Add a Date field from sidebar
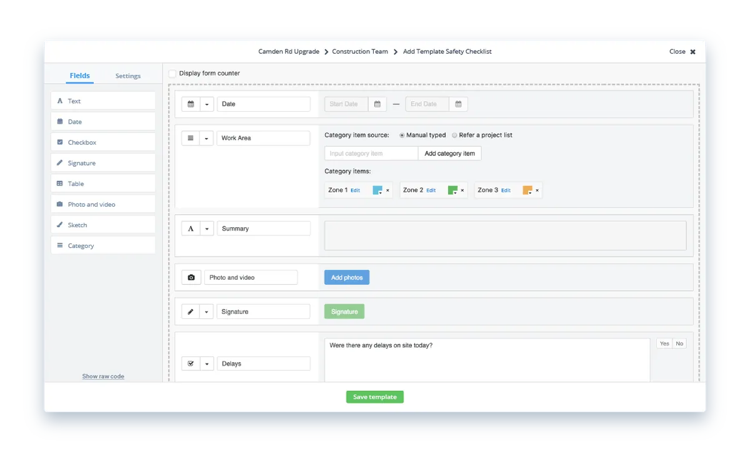The width and height of the screenshot is (750, 452). tap(103, 122)
